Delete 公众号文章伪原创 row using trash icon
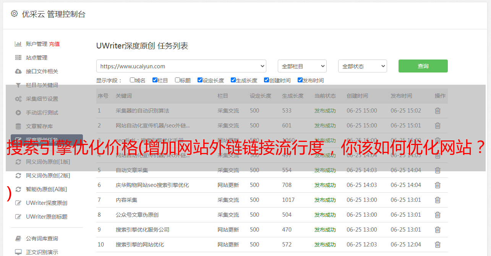Screen dimensions: 491x256 click(438, 215)
